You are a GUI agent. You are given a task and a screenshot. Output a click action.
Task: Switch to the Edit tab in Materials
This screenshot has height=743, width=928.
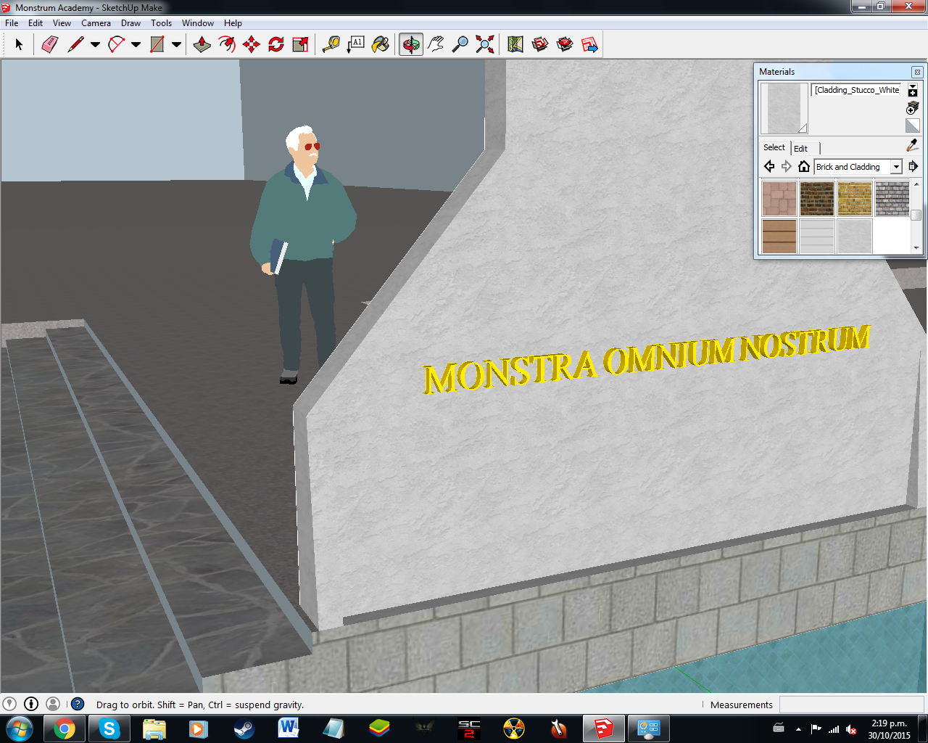pyautogui.click(x=800, y=148)
